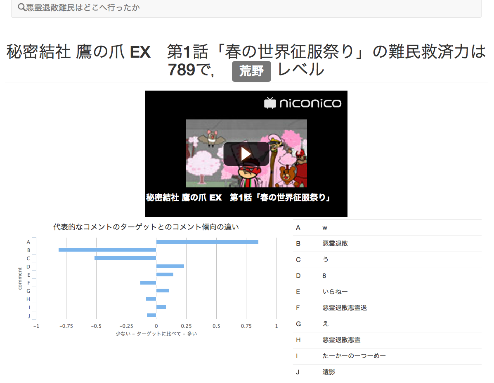Click the table row C う
The width and height of the screenshot is (494, 383).
pyautogui.click(x=387, y=260)
